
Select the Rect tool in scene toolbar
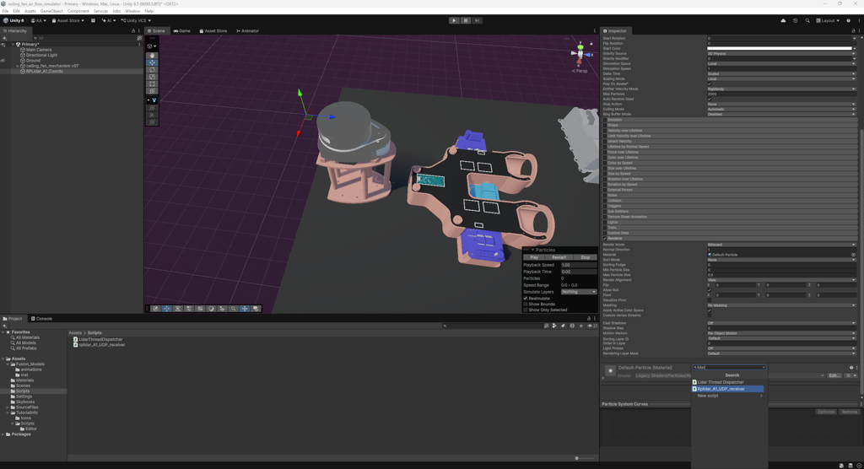tap(152, 84)
